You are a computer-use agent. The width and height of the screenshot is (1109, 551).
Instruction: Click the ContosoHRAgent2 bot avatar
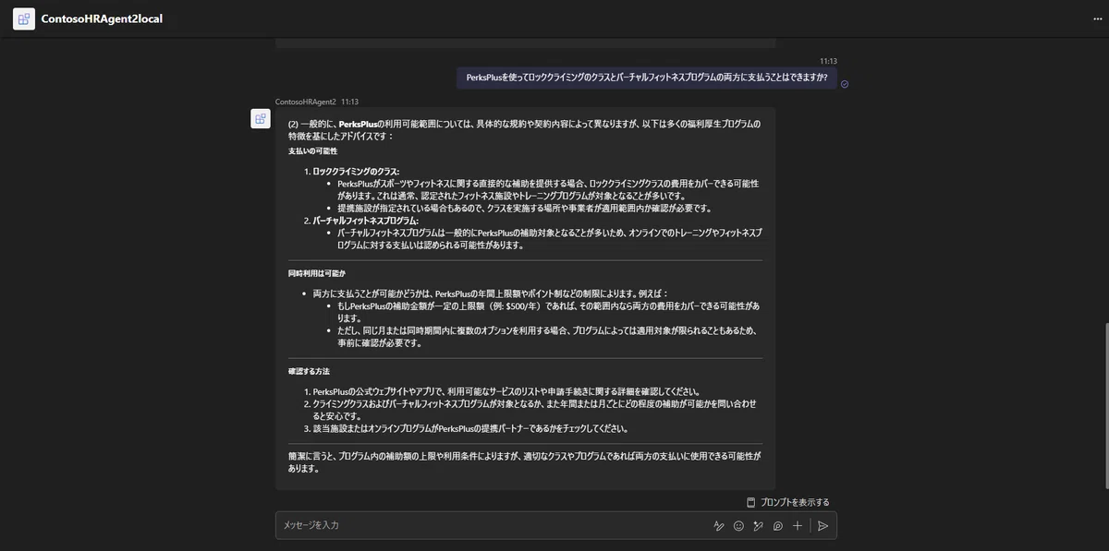261,118
